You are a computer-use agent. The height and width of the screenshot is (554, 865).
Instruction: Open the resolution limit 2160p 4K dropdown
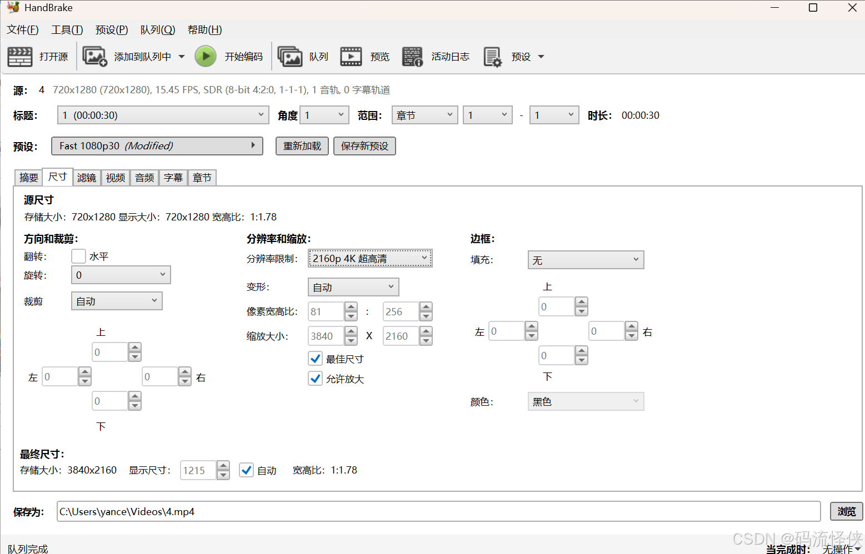click(x=370, y=258)
